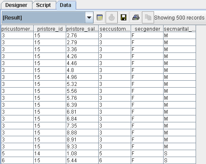This screenshot has width=206, height=164.
Task: Print the data with printer icon
Action: point(136,17)
